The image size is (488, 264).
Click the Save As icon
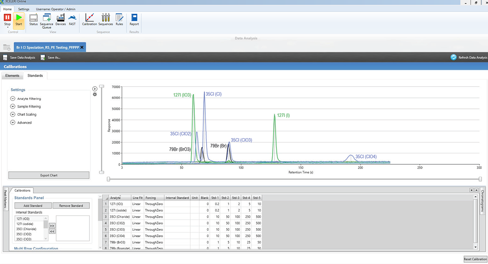(43, 58)
